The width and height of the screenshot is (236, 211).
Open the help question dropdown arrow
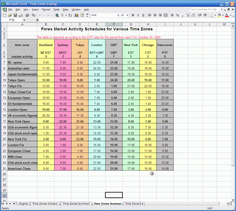tap(221, 9)
